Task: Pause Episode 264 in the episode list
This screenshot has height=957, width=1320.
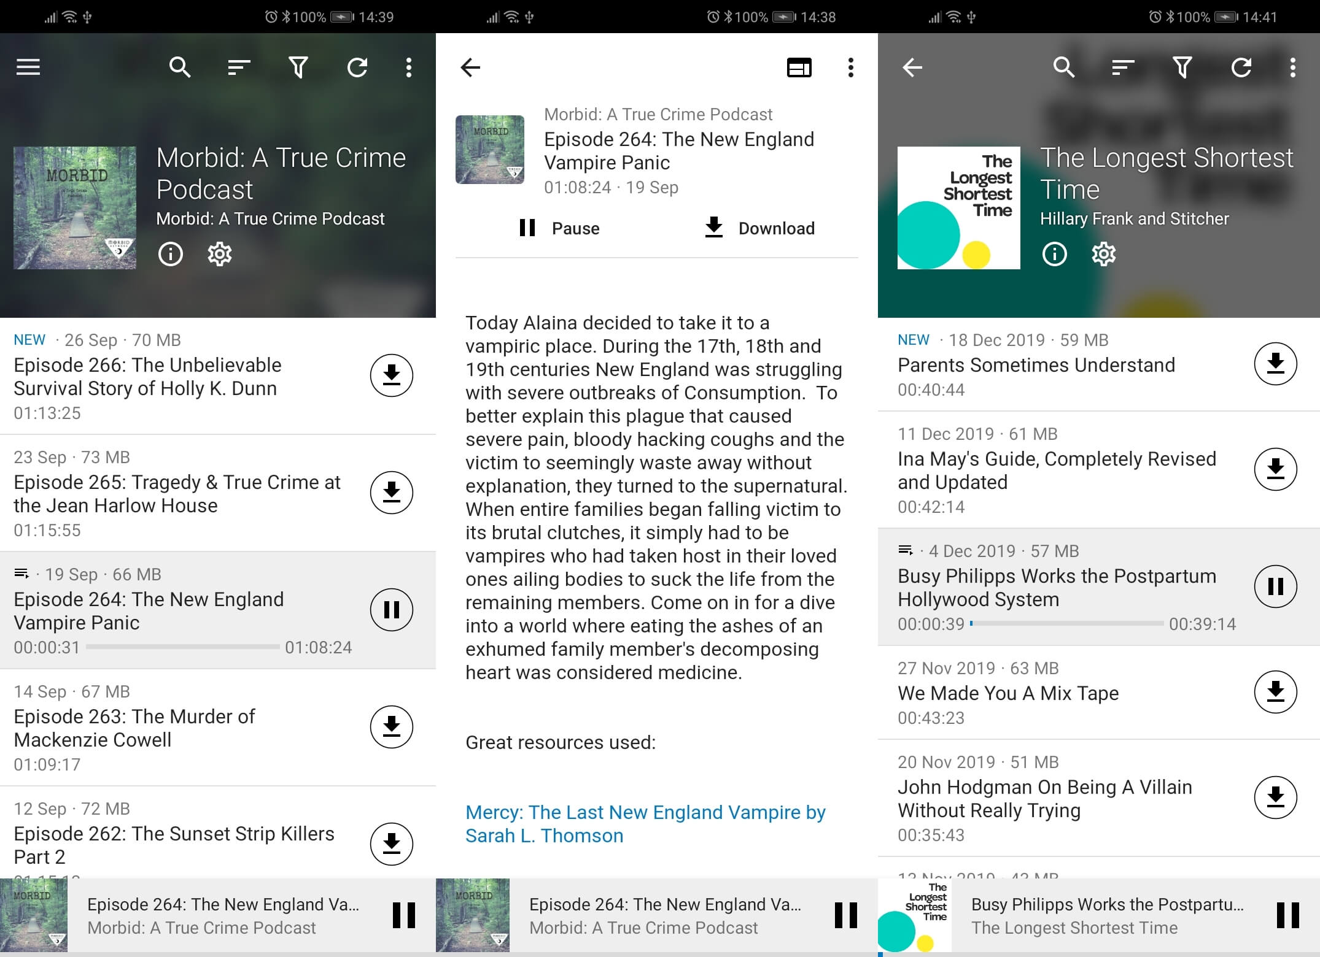Action: 391,610
